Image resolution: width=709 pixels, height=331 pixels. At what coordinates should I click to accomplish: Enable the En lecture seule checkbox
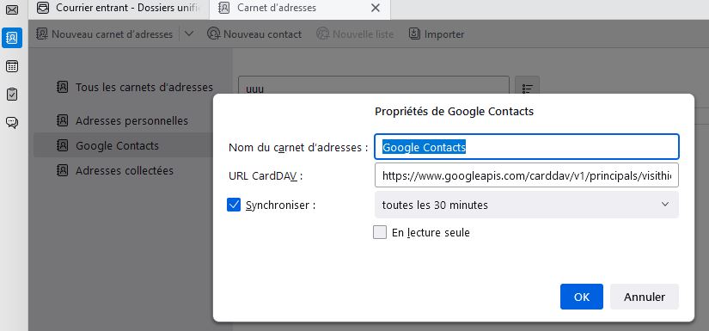point(380,232)
